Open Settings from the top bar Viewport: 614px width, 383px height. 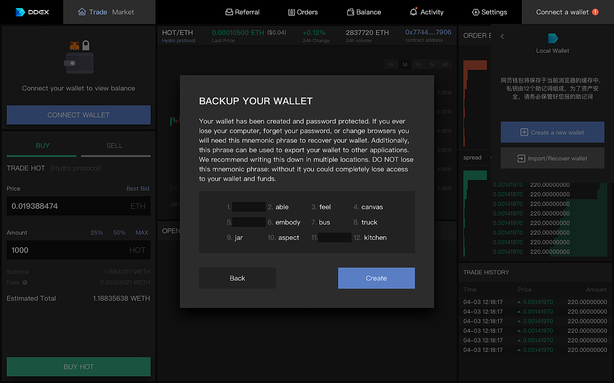[489, 12]
